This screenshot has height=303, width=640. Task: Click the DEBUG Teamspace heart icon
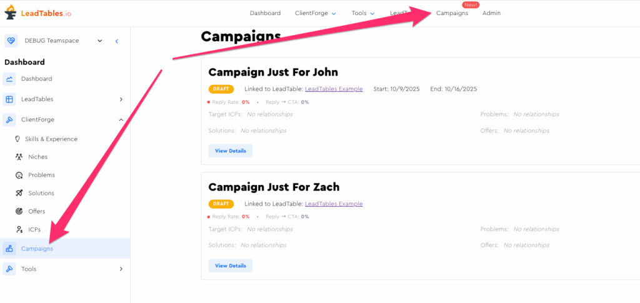click(x=11, y=41)
